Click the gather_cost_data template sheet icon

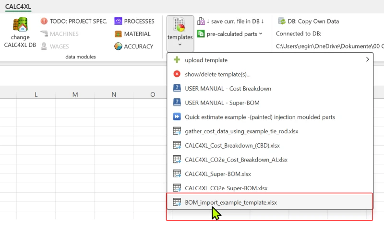(x=177, y=131)
